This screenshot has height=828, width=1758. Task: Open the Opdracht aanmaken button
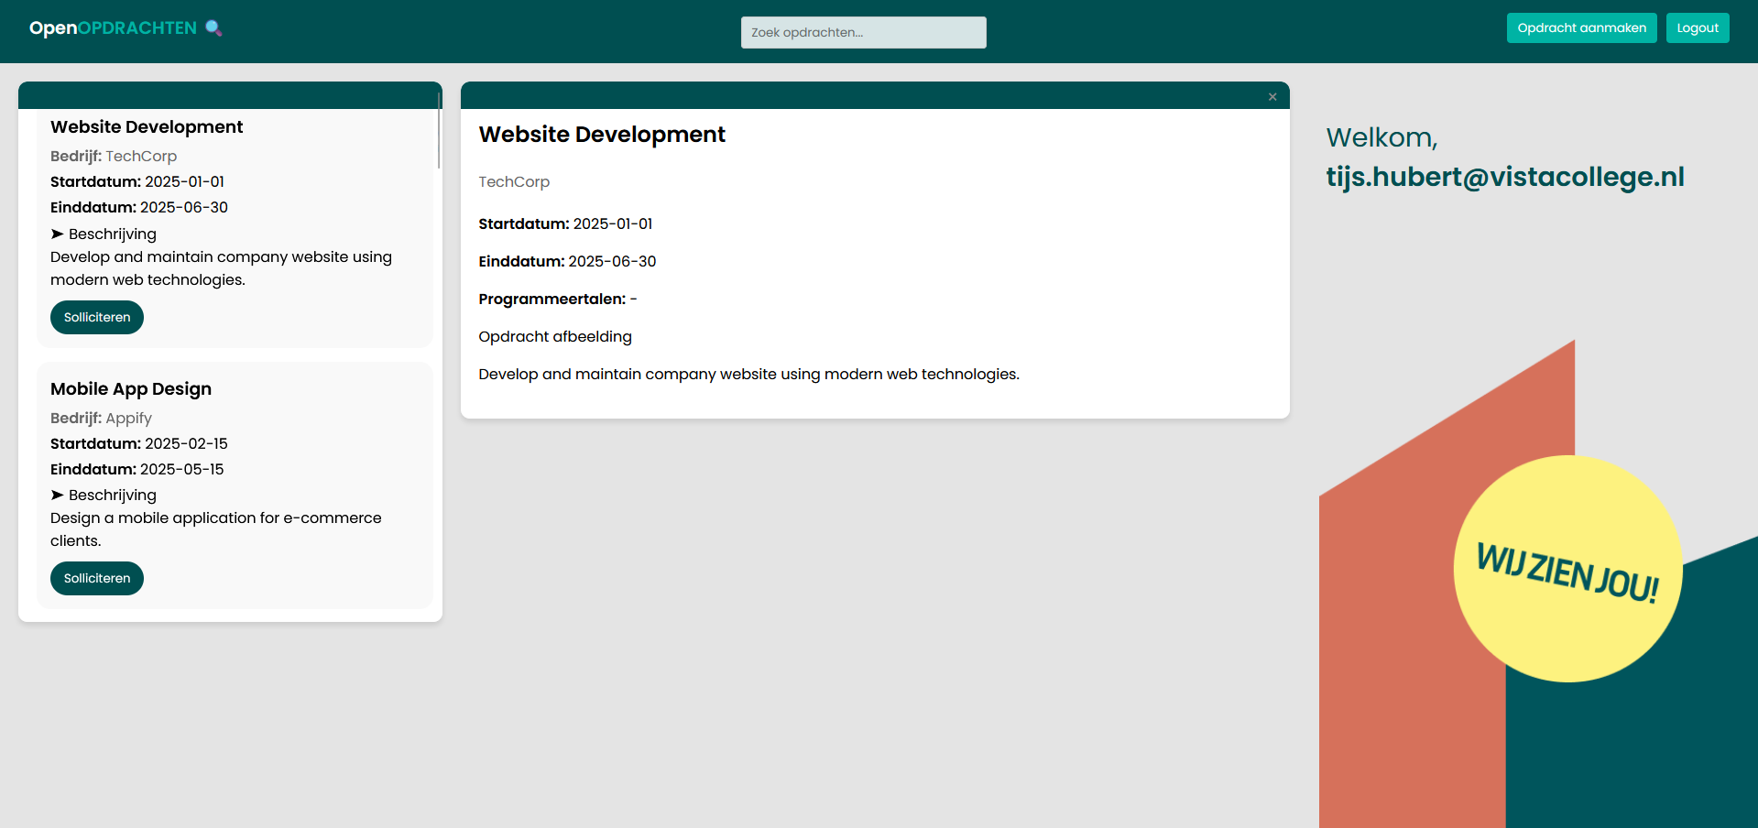(x=1580, y=27)
